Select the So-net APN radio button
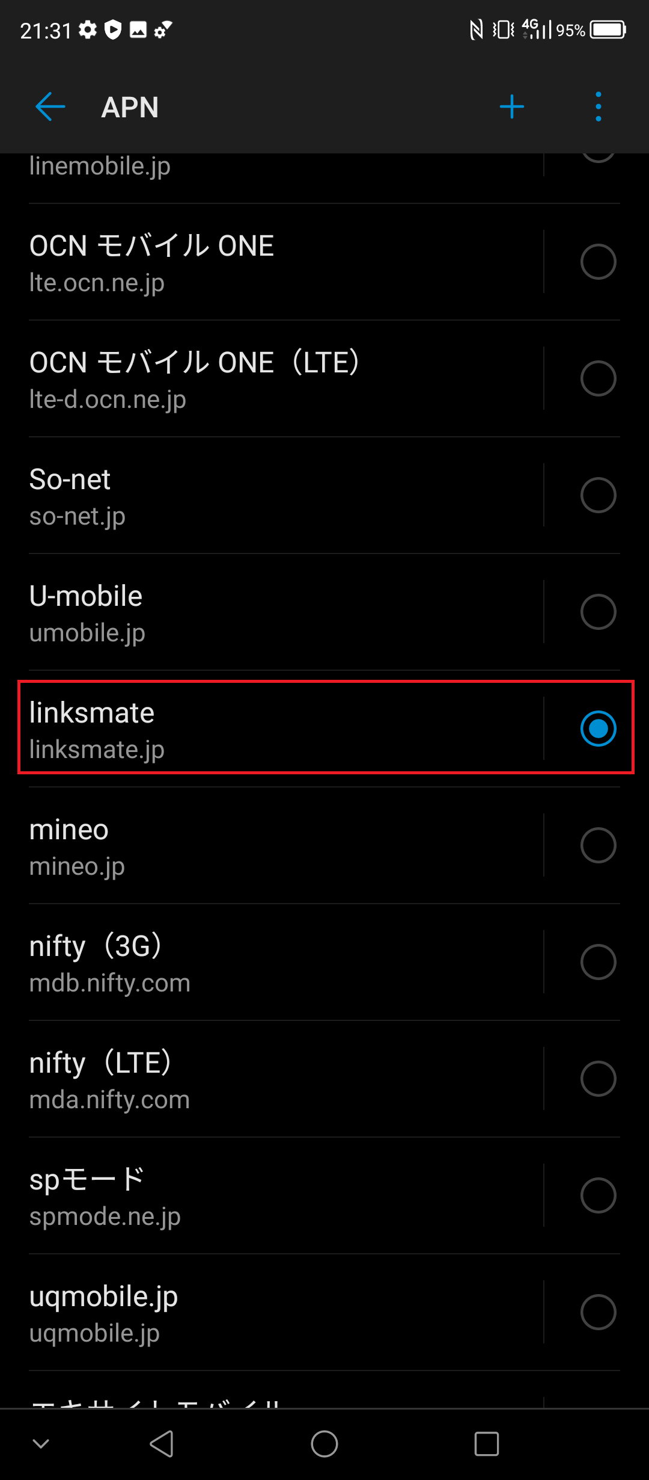The height and width of the screenshot is (1480, 649). point(598,495)
